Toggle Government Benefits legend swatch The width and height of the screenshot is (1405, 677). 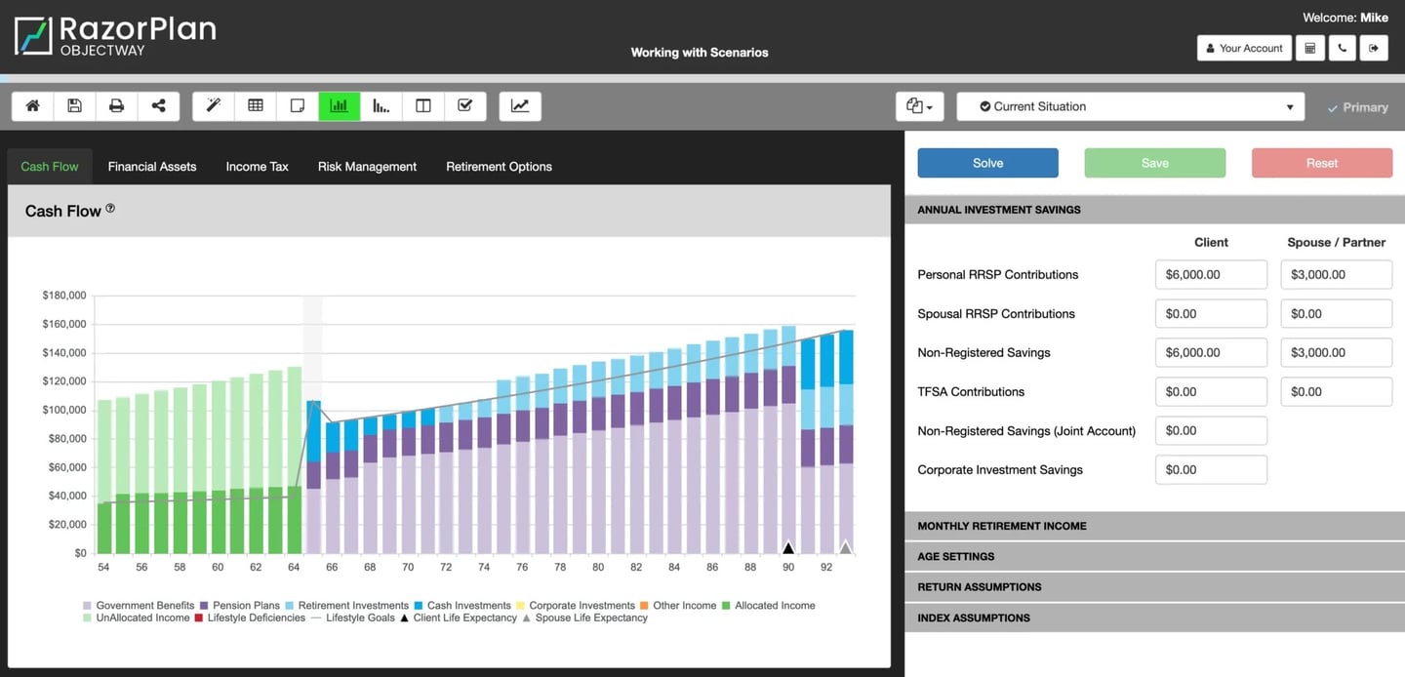pos(88,606)
